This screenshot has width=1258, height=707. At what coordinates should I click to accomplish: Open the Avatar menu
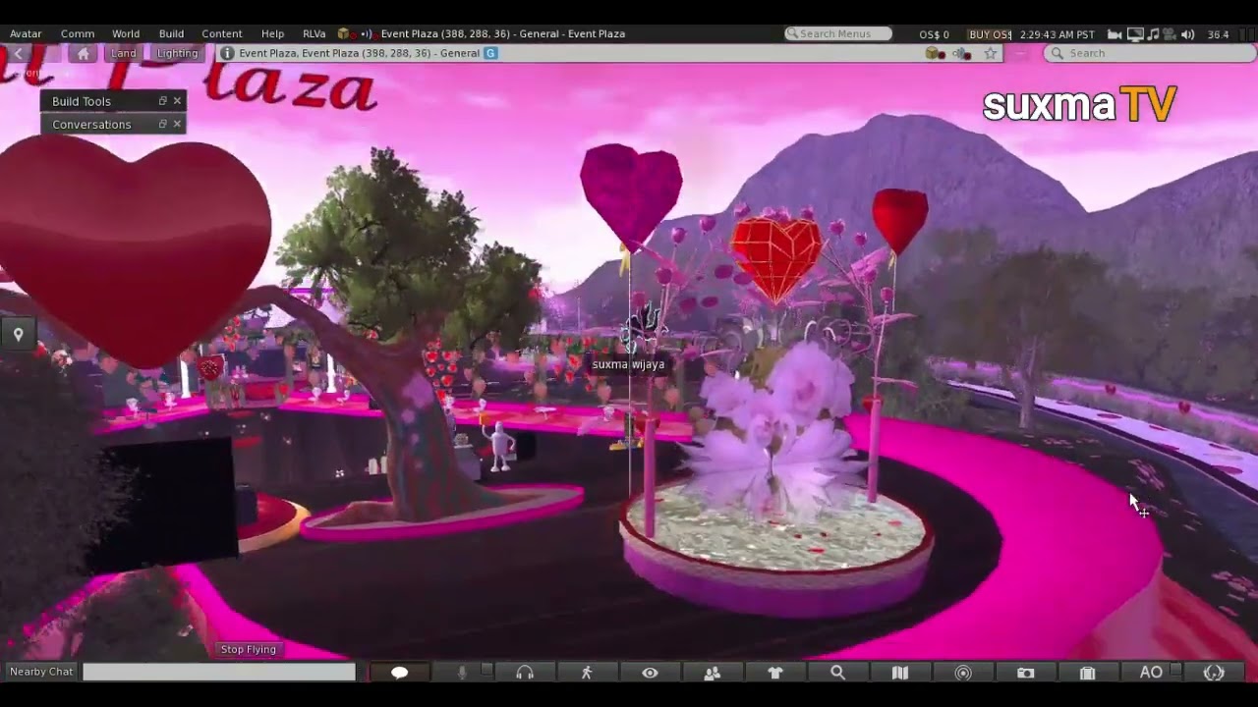[26, 34]
